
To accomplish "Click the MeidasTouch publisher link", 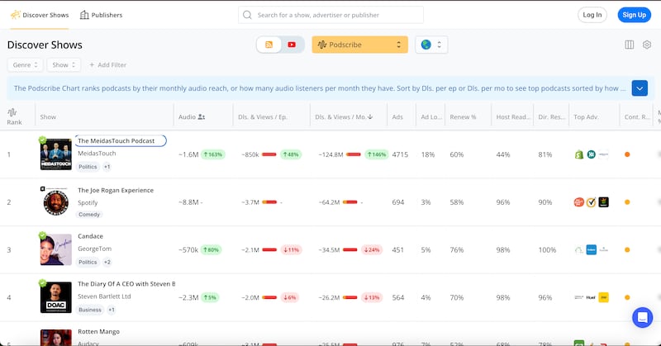I will [97, 154].
